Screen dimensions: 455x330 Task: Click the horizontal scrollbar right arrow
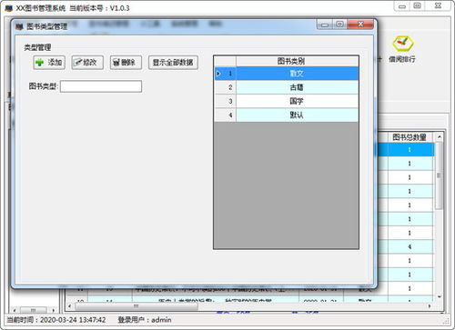tap(430, 306)
